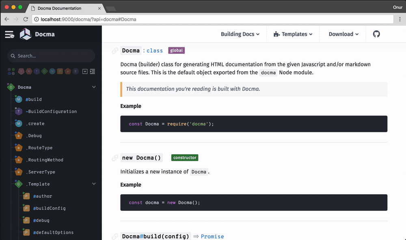The height and width of the screenshot is (240, 406).
Task: Click the Onur profile button
Action: click(397, 7)
